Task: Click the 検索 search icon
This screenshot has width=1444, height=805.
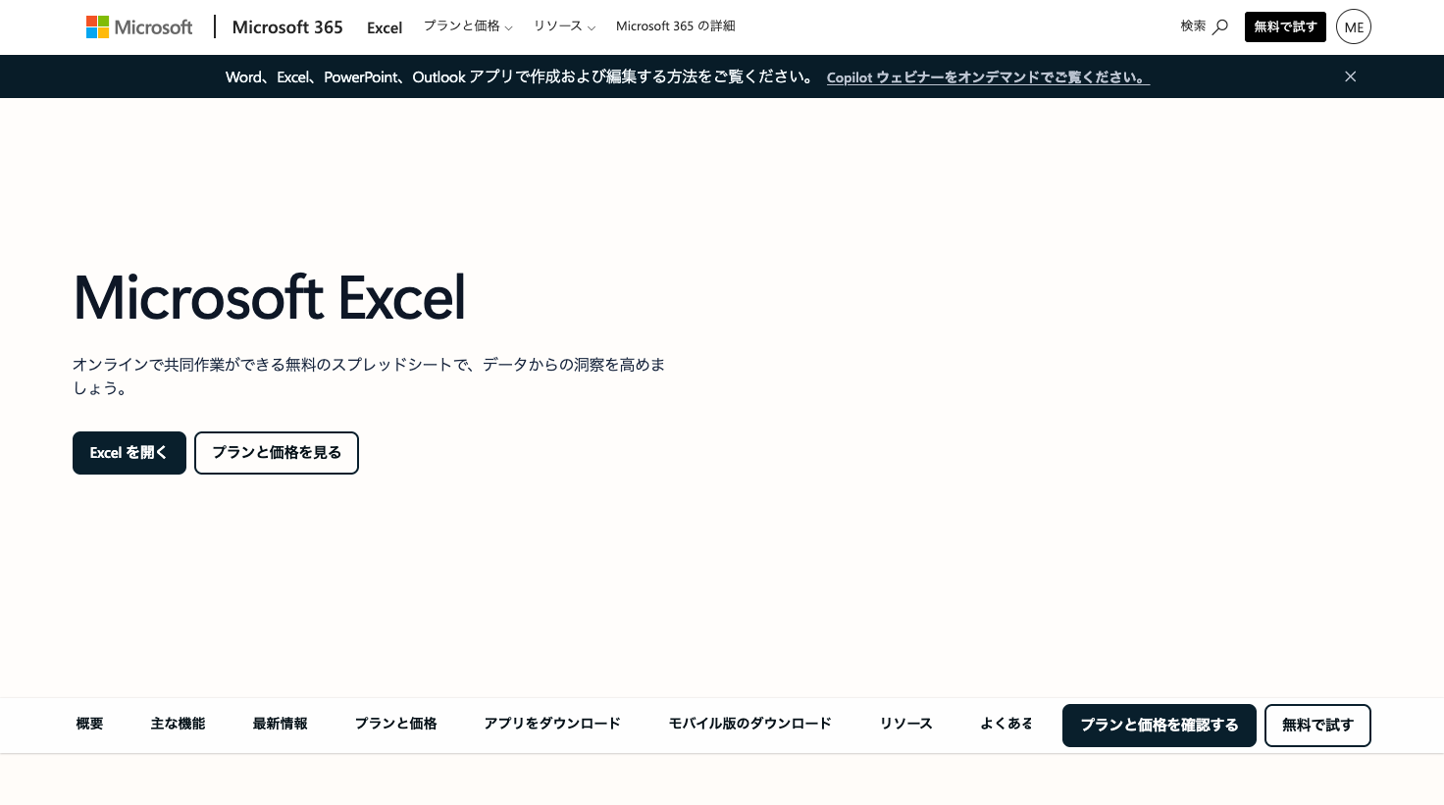Action: pos(1205,26)
